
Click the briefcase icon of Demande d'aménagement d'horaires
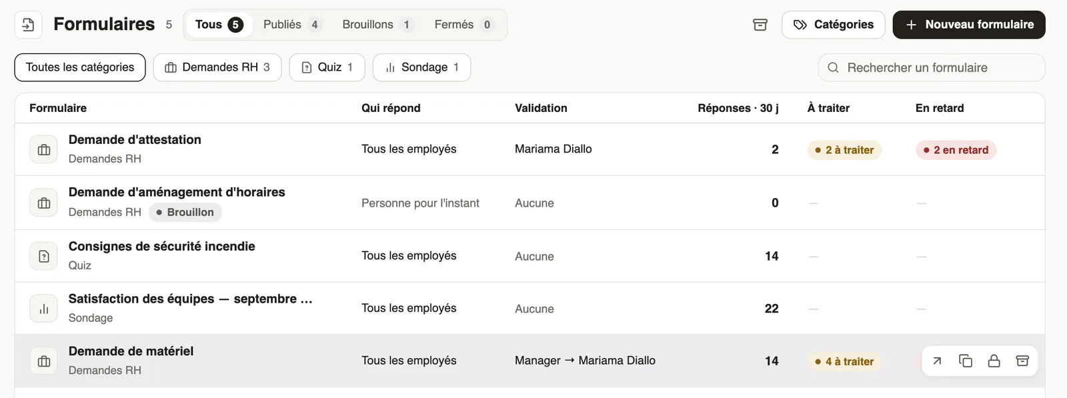(44, 203)
